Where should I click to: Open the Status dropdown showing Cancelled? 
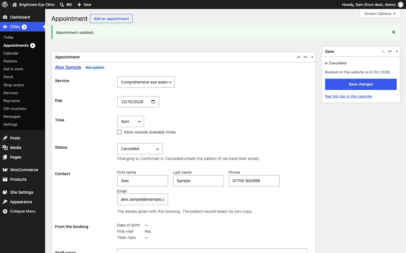point(140,149)
